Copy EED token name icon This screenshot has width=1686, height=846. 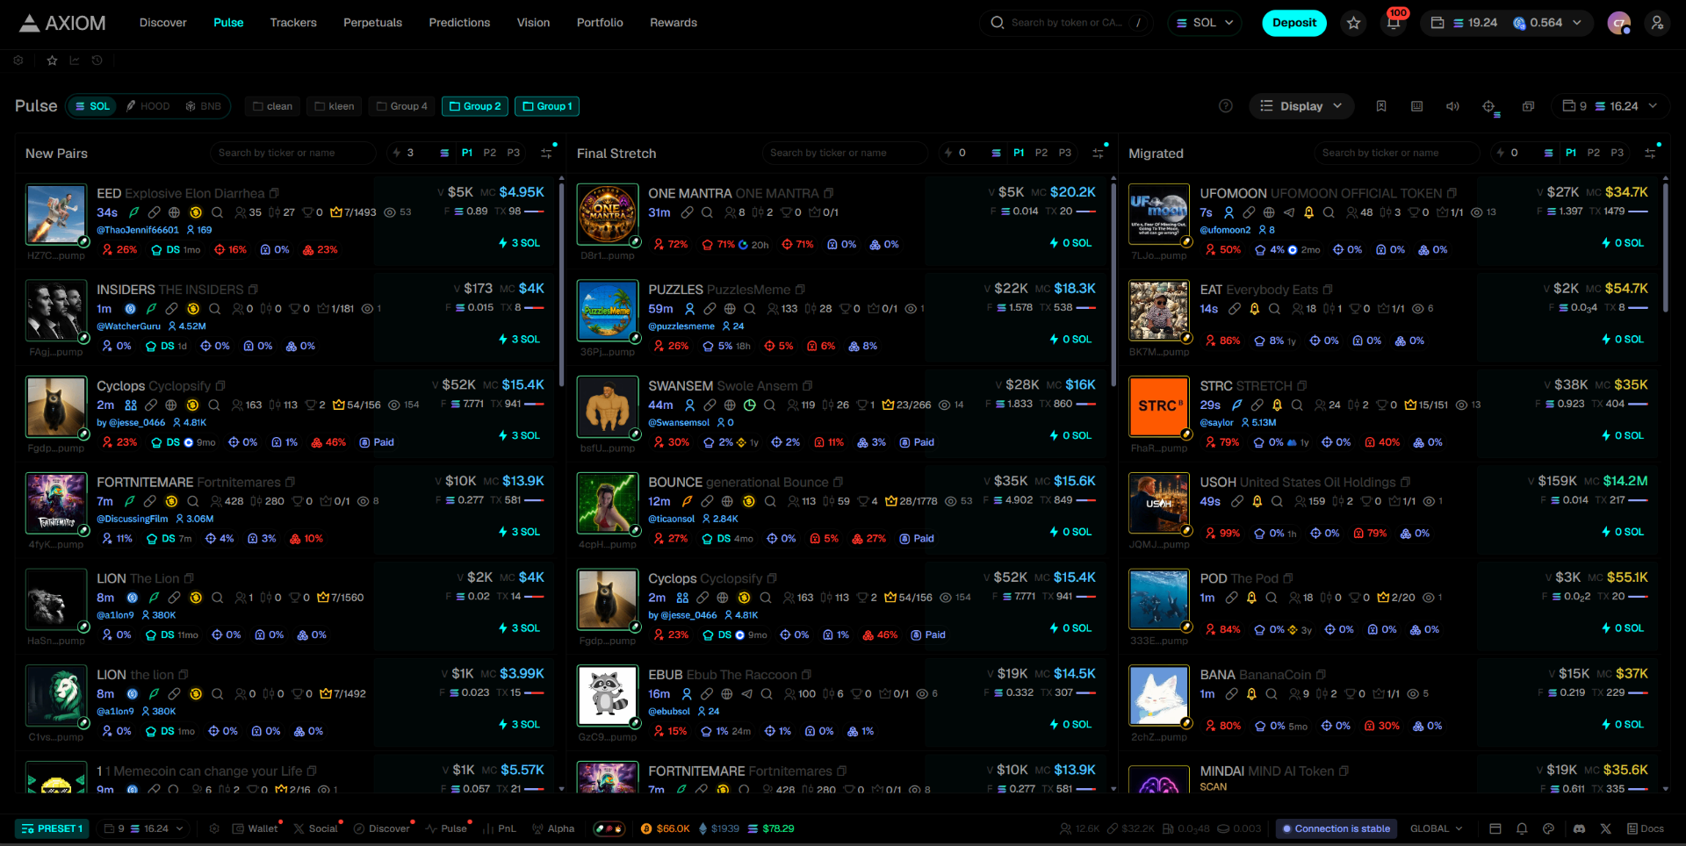274,193
